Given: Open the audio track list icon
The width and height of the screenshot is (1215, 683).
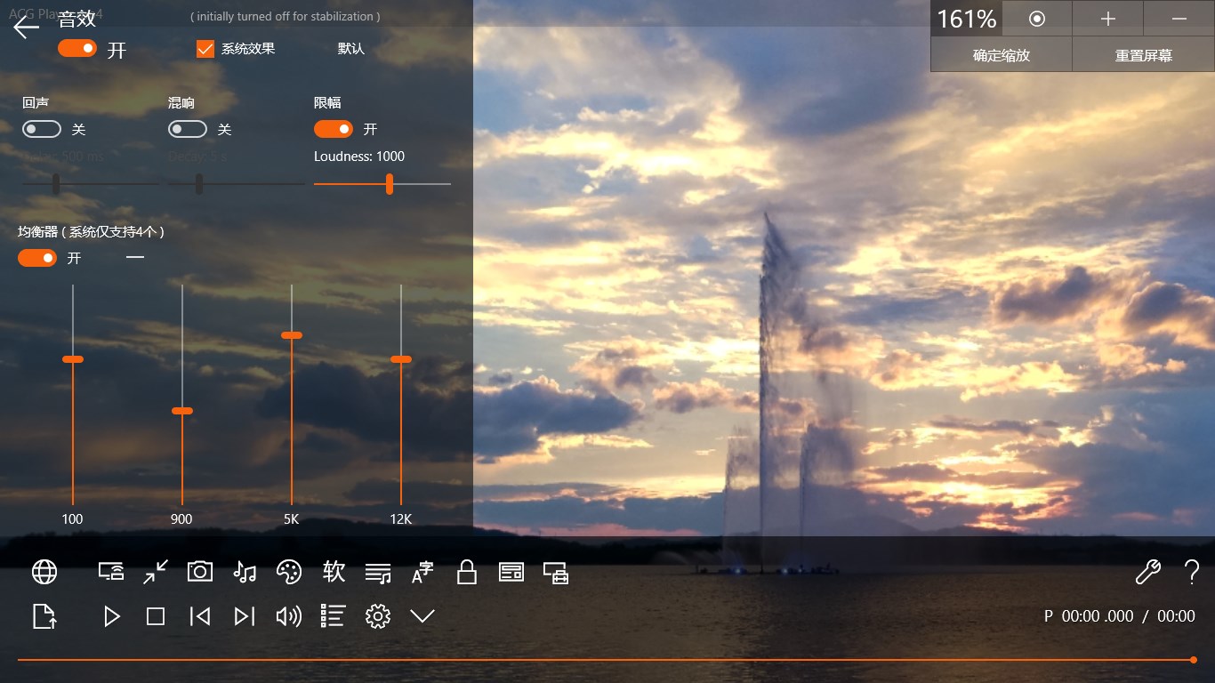Looking at the screenshot, I should click(x=378, y=573).
